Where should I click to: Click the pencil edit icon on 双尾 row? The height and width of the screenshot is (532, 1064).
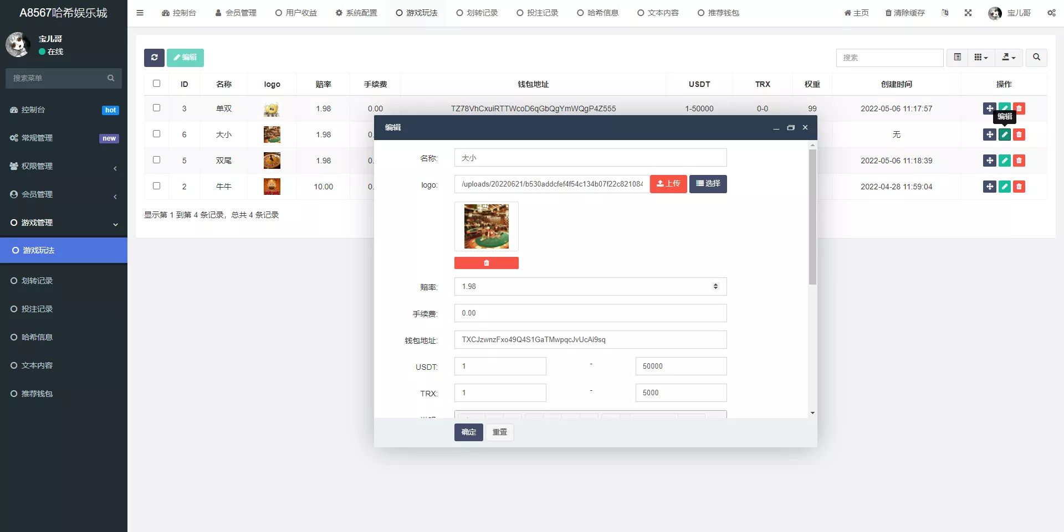click(1004, 161)
